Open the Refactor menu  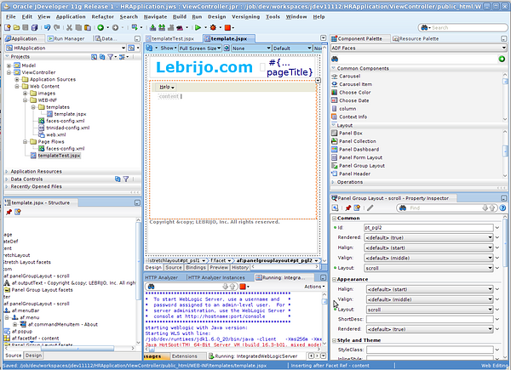pyautogui.click(x=102, y=16)
